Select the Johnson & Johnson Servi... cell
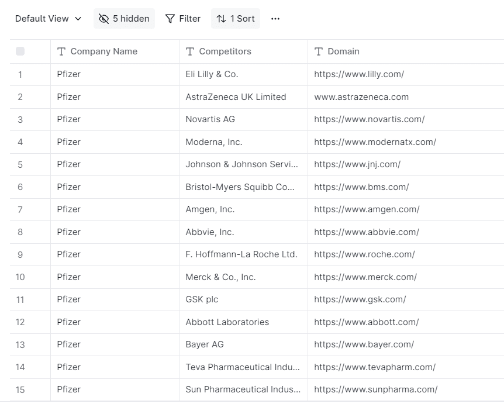Viewport: 504px width, 407px height. coord(243,164)
